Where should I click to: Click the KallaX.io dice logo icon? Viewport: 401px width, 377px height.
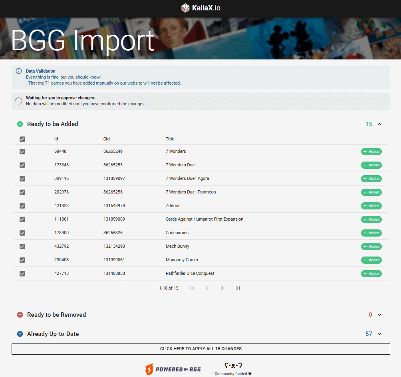click(185, 8)
